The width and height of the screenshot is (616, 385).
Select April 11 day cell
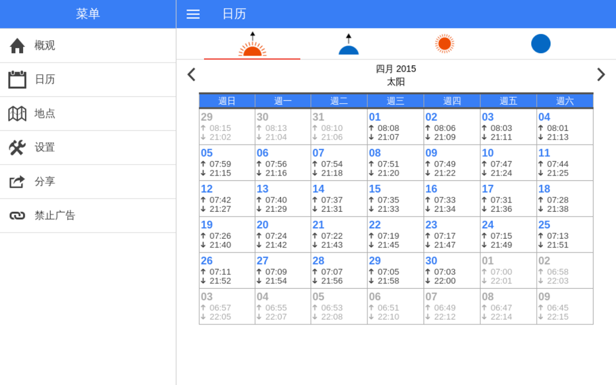(x=565, y=163)
